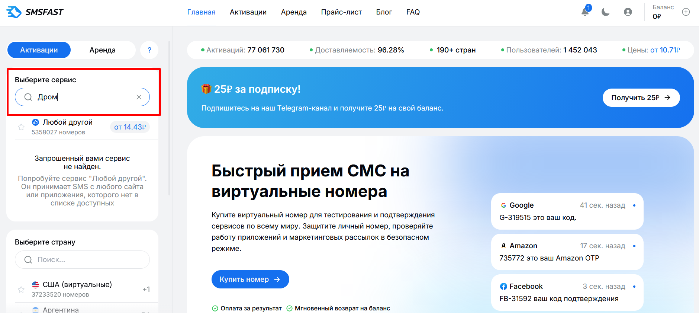Toggle dark mode moon icon
The height and width of the screenshot is (313, 699).
pyautogui.click(x=606, y=12)
